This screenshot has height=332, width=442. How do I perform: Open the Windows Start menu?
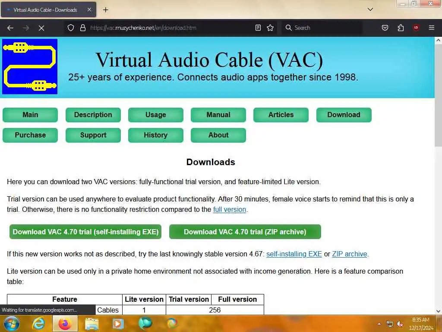[x=11, y=323]
